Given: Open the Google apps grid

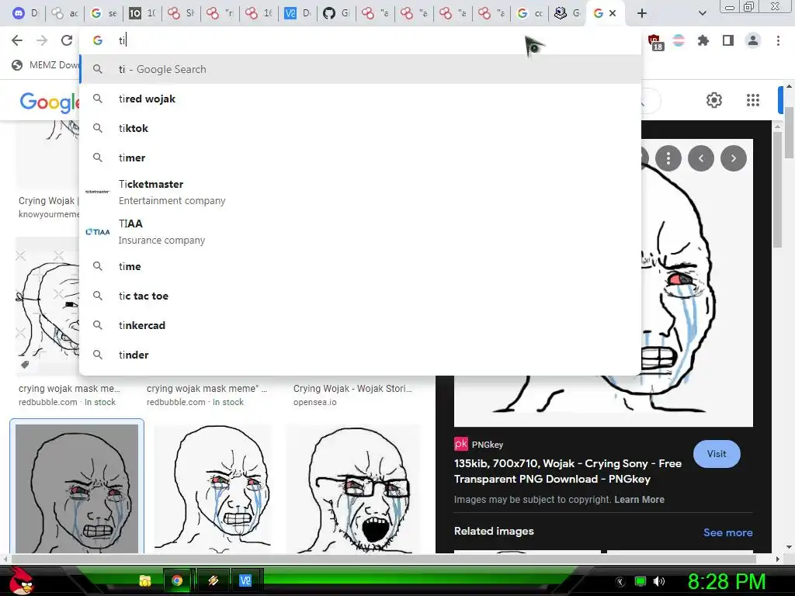Looking at the screenshot, I should pyautogui.click(x=753, y=100).
